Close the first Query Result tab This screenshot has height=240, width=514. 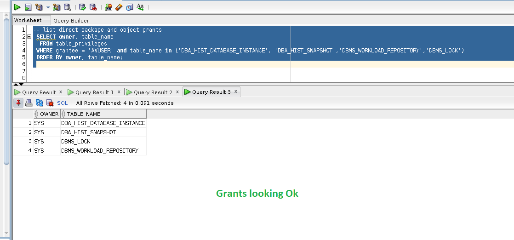61,92
